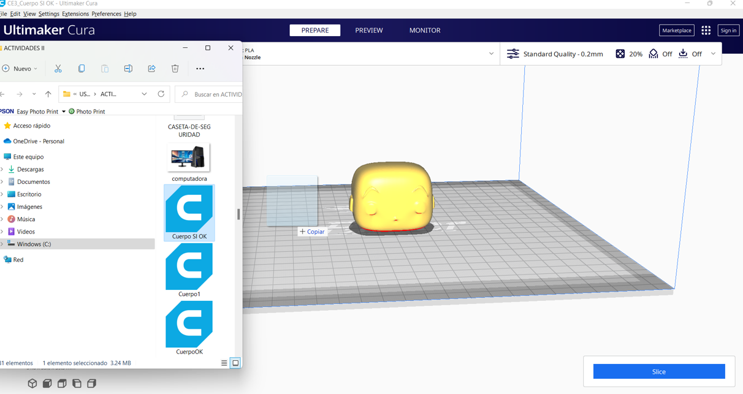
Task: Expand the printer and nozzle selector chevron
Action: [491, 54]
